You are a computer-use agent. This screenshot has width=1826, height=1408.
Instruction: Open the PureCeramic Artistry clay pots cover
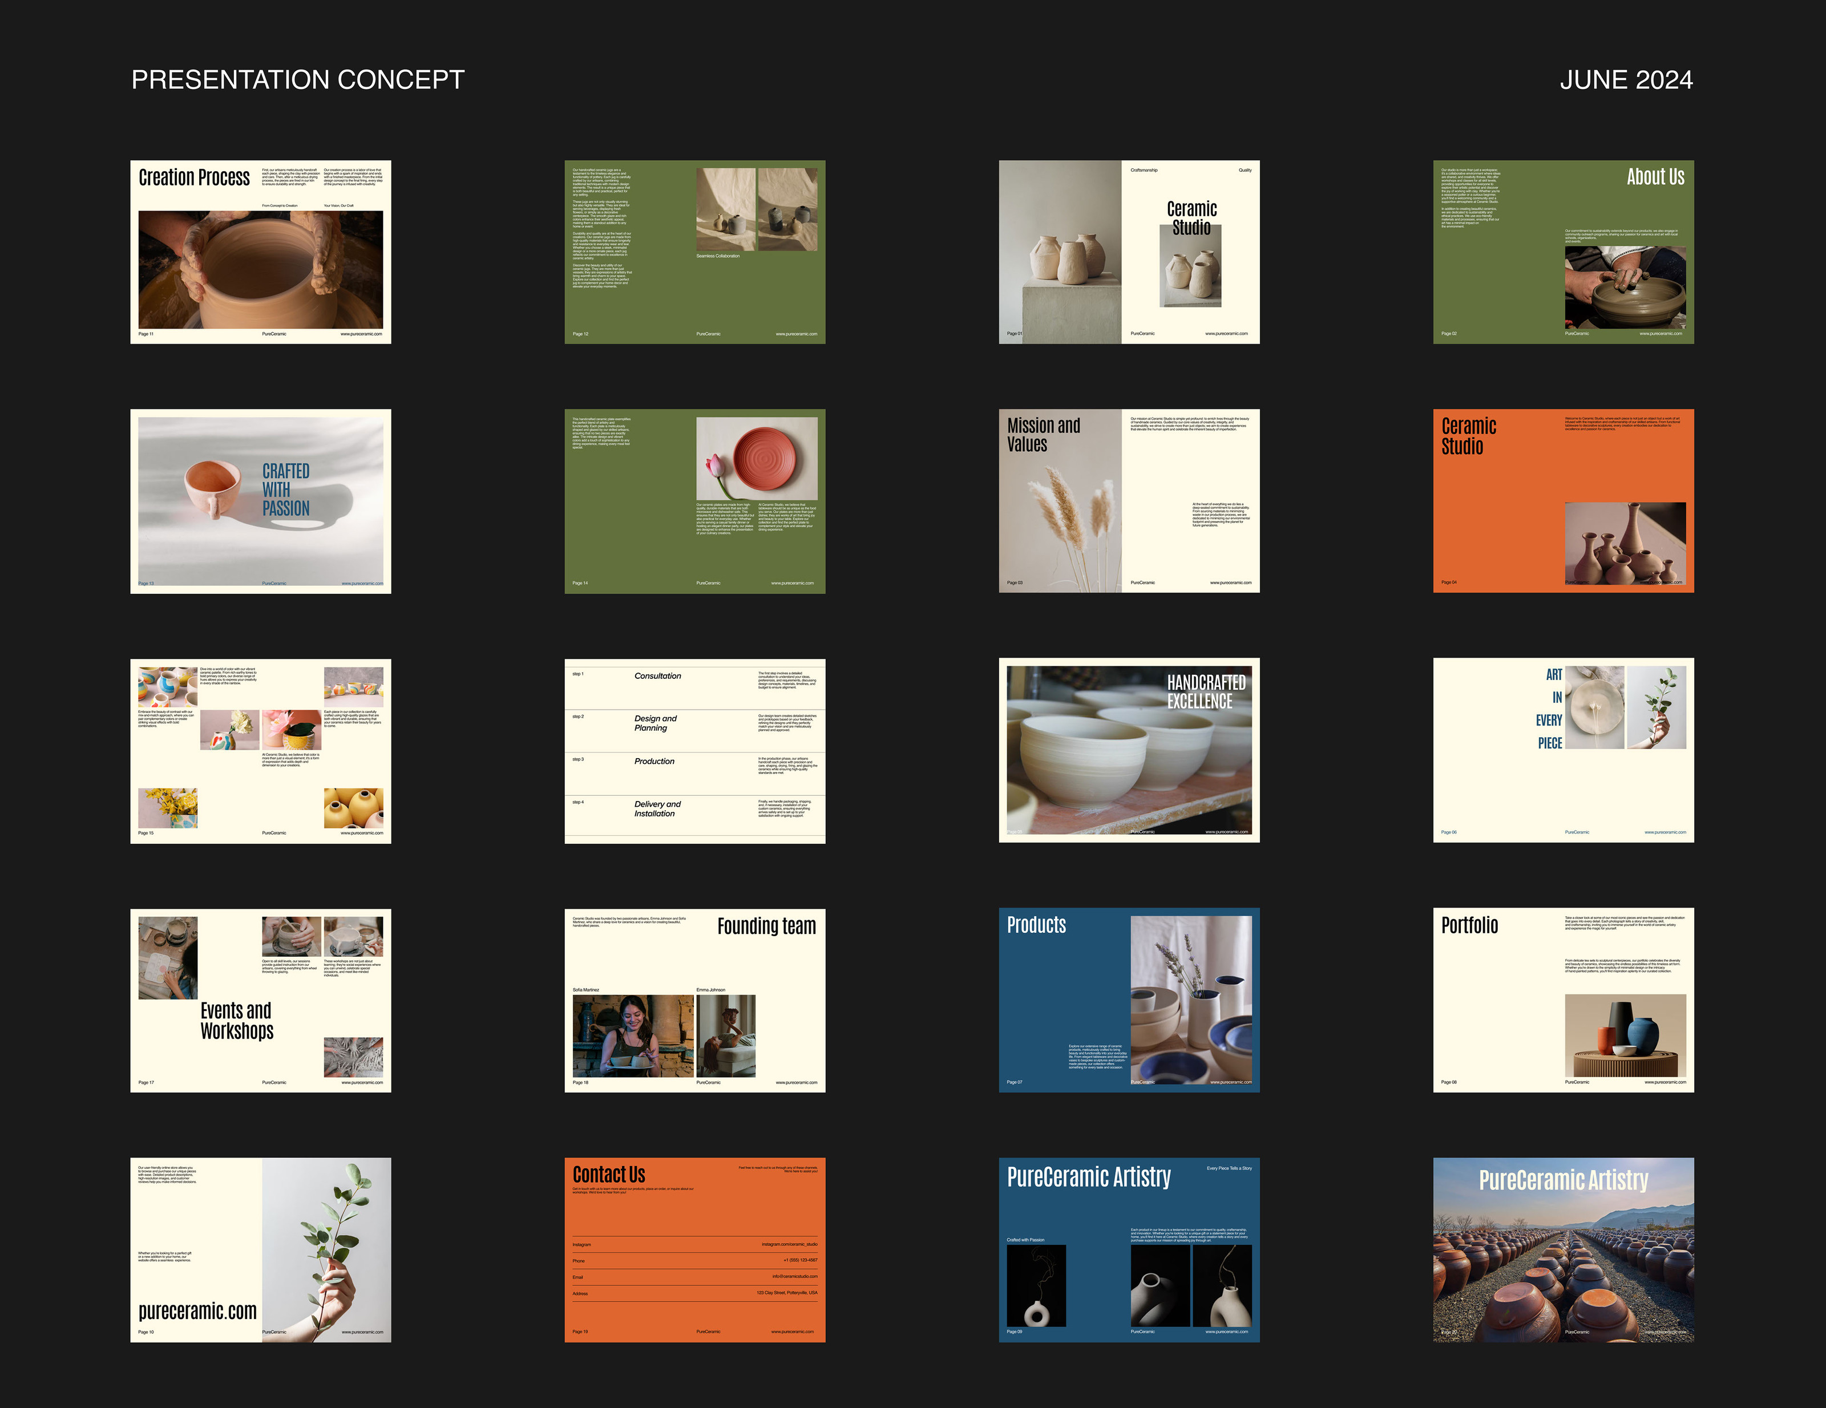click(x=1562, y=1249)
